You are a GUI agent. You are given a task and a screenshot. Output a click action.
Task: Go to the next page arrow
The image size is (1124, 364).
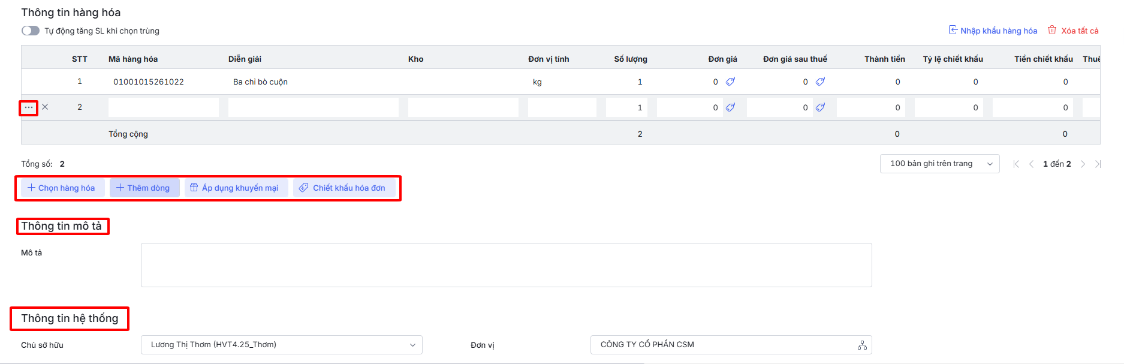click(1083, 164)
